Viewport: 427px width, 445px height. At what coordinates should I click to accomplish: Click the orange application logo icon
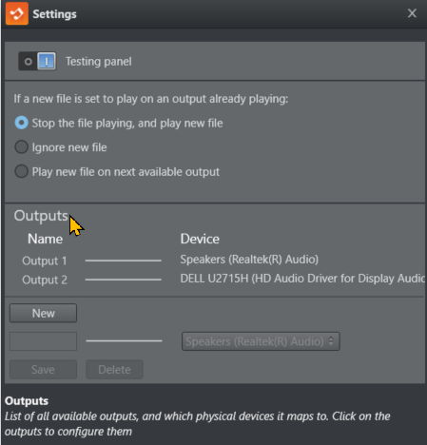coord(17,13)
